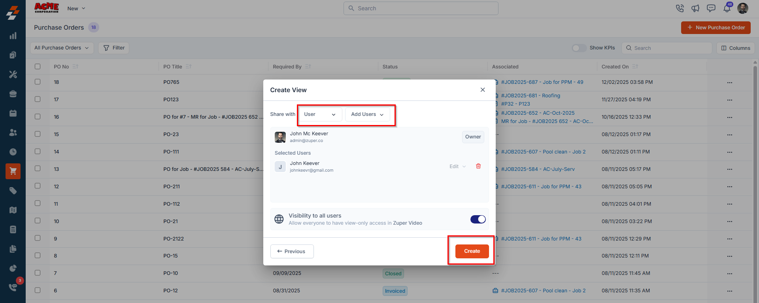The image size is (759, 303).
Task: Open the pie chart sidebar icon
Action: click(x=13, y=268)
